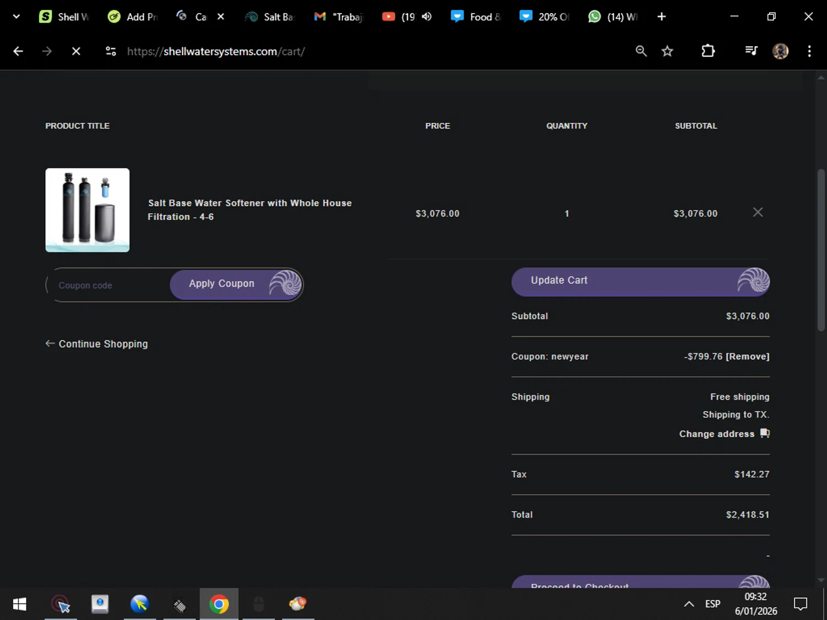View site information icon in address bar
This screenshot has width=827, height=620.
(x=111, y=51)
